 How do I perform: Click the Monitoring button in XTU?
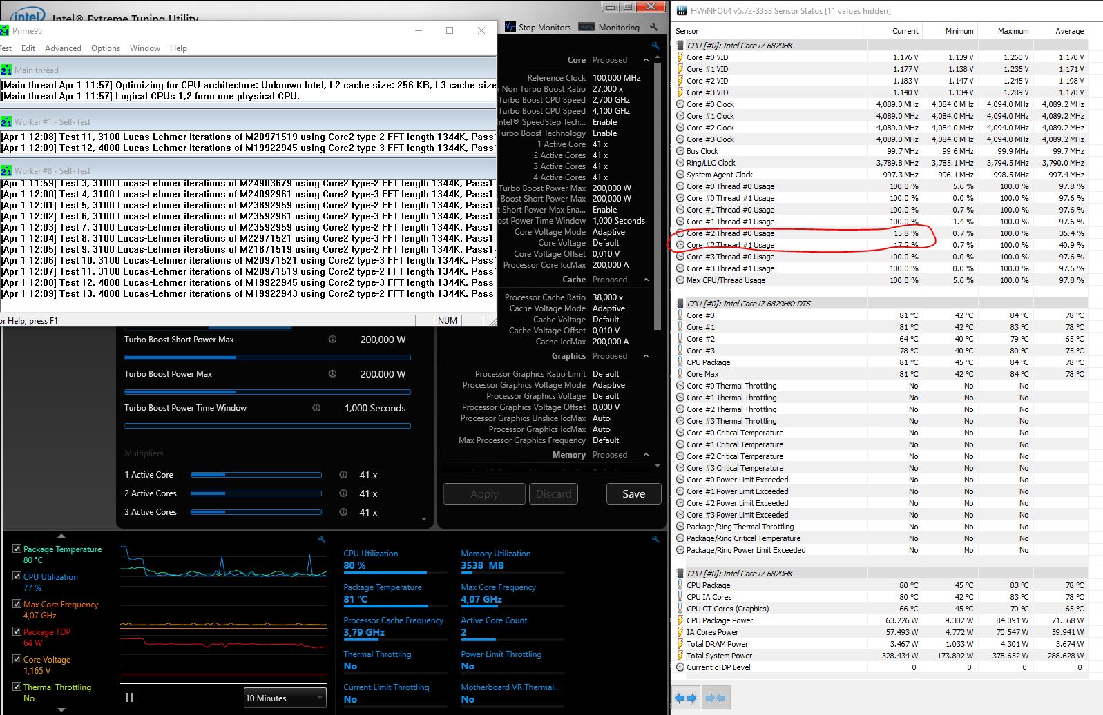pyautogui.click(x=611, y=27)
